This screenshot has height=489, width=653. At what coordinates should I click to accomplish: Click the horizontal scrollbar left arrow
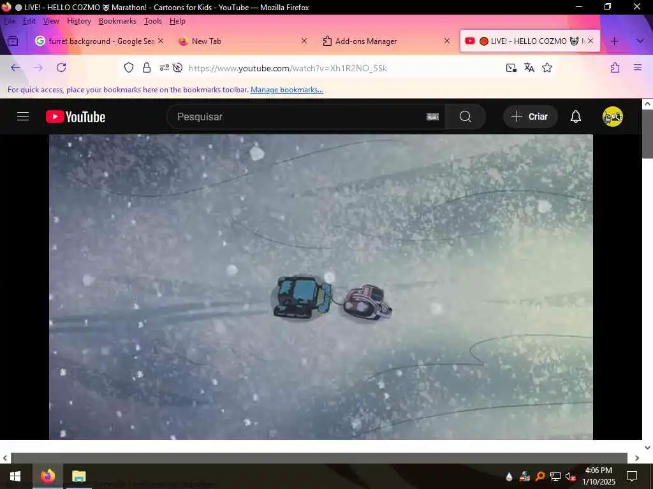click(x=4, y=458)
